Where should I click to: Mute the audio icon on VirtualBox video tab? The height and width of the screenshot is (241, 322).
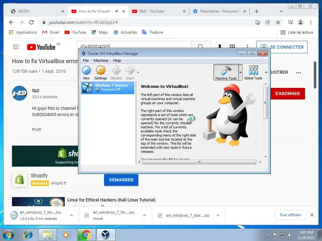coord(117,11)
